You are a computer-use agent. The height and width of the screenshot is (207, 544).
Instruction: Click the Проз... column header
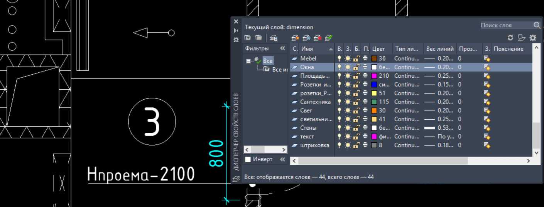469,49
